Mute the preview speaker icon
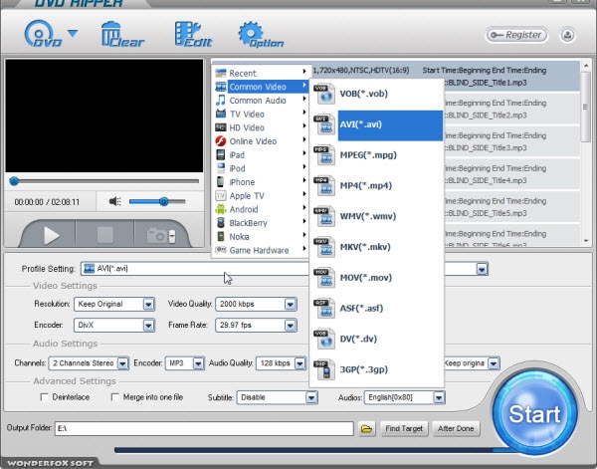597x469 pixels. tap(114, 202)
